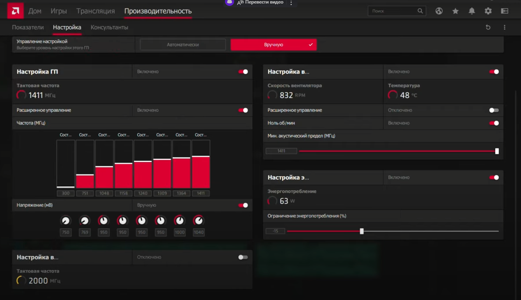Click the acoustic limit 1411 value box

point(281,151)
